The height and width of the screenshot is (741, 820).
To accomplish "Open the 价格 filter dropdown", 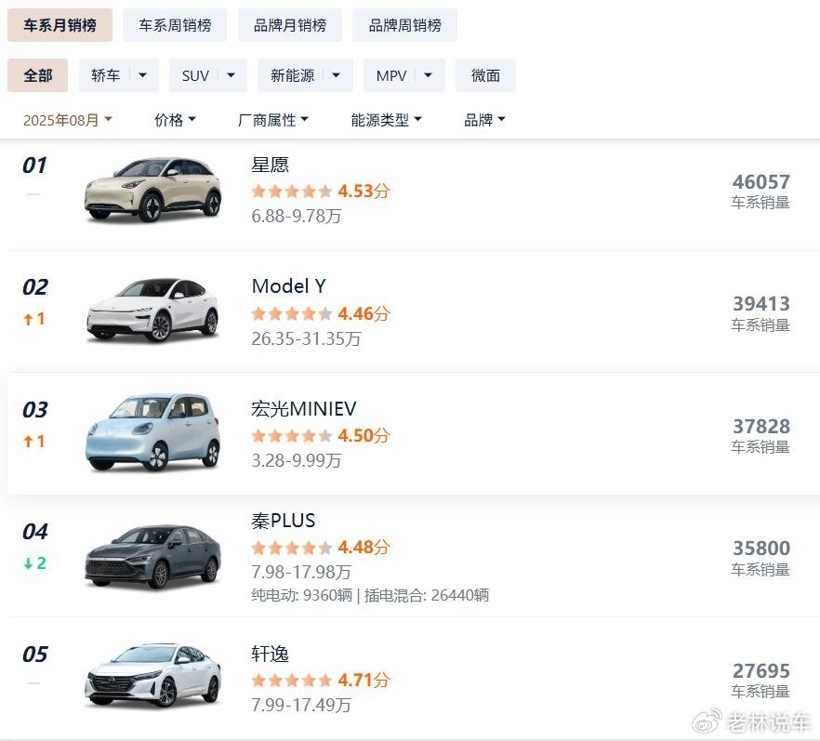I will coord(175,120).
